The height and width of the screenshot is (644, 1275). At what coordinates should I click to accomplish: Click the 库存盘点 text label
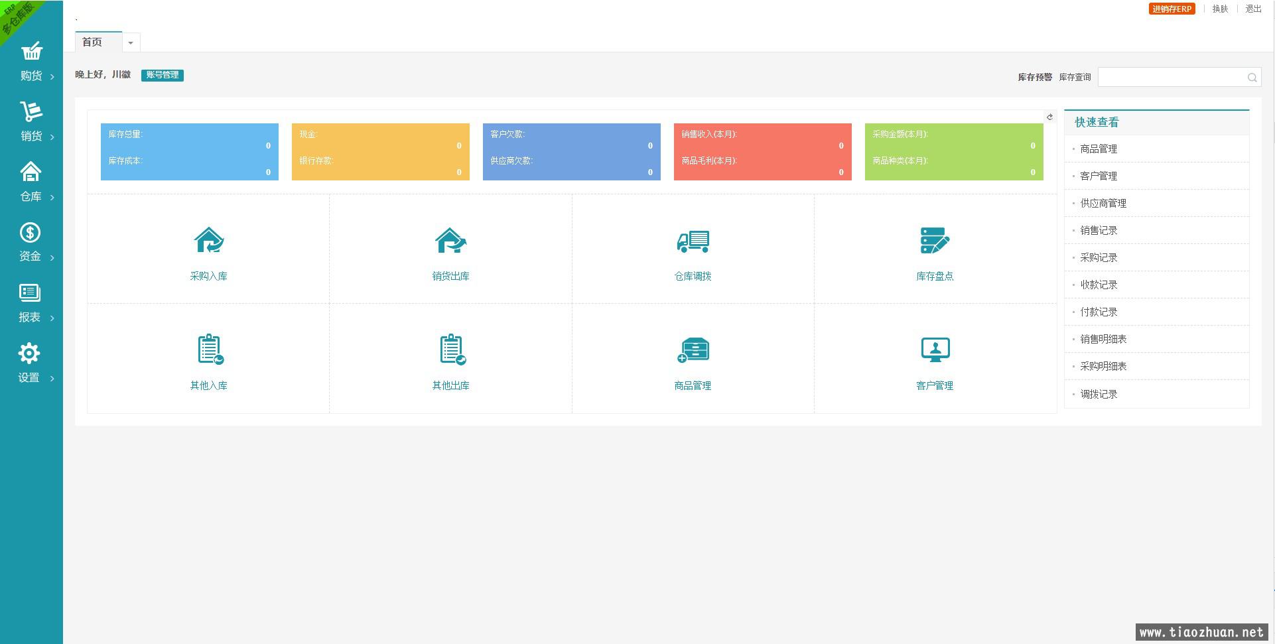(935, 277)
